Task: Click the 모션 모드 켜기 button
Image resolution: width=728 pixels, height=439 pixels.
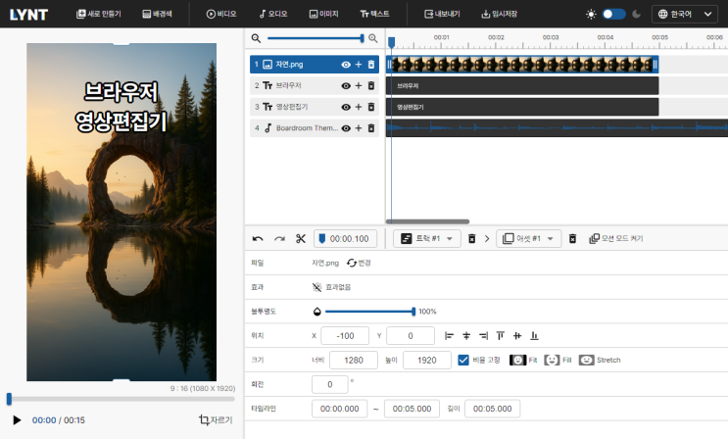Action: pyautogui.click(x=616, y=239)
